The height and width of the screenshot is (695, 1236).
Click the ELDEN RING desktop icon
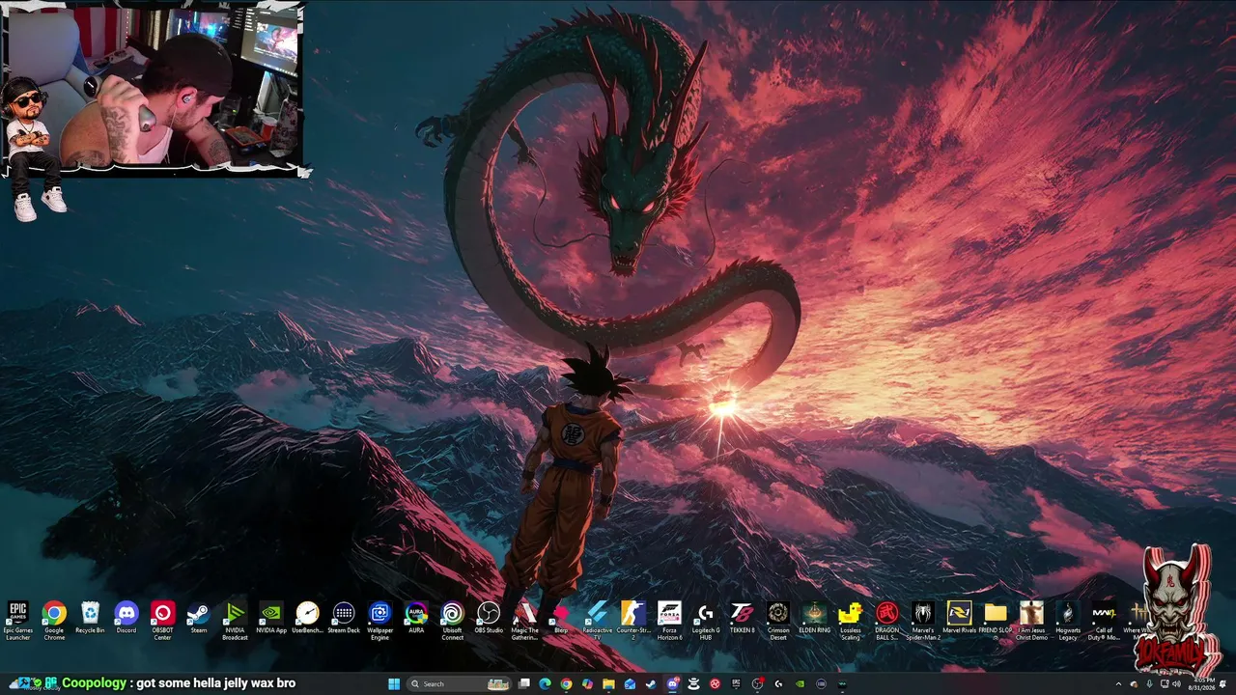814,618
